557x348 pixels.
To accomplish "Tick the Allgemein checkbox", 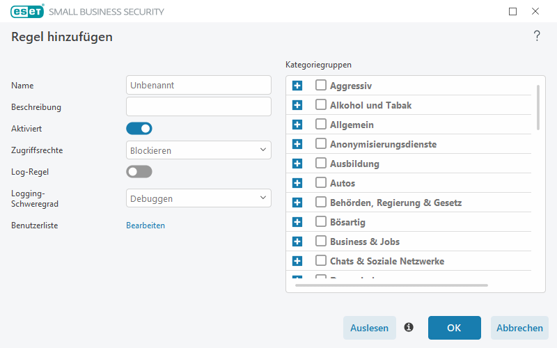I will (x=321, y=124).
